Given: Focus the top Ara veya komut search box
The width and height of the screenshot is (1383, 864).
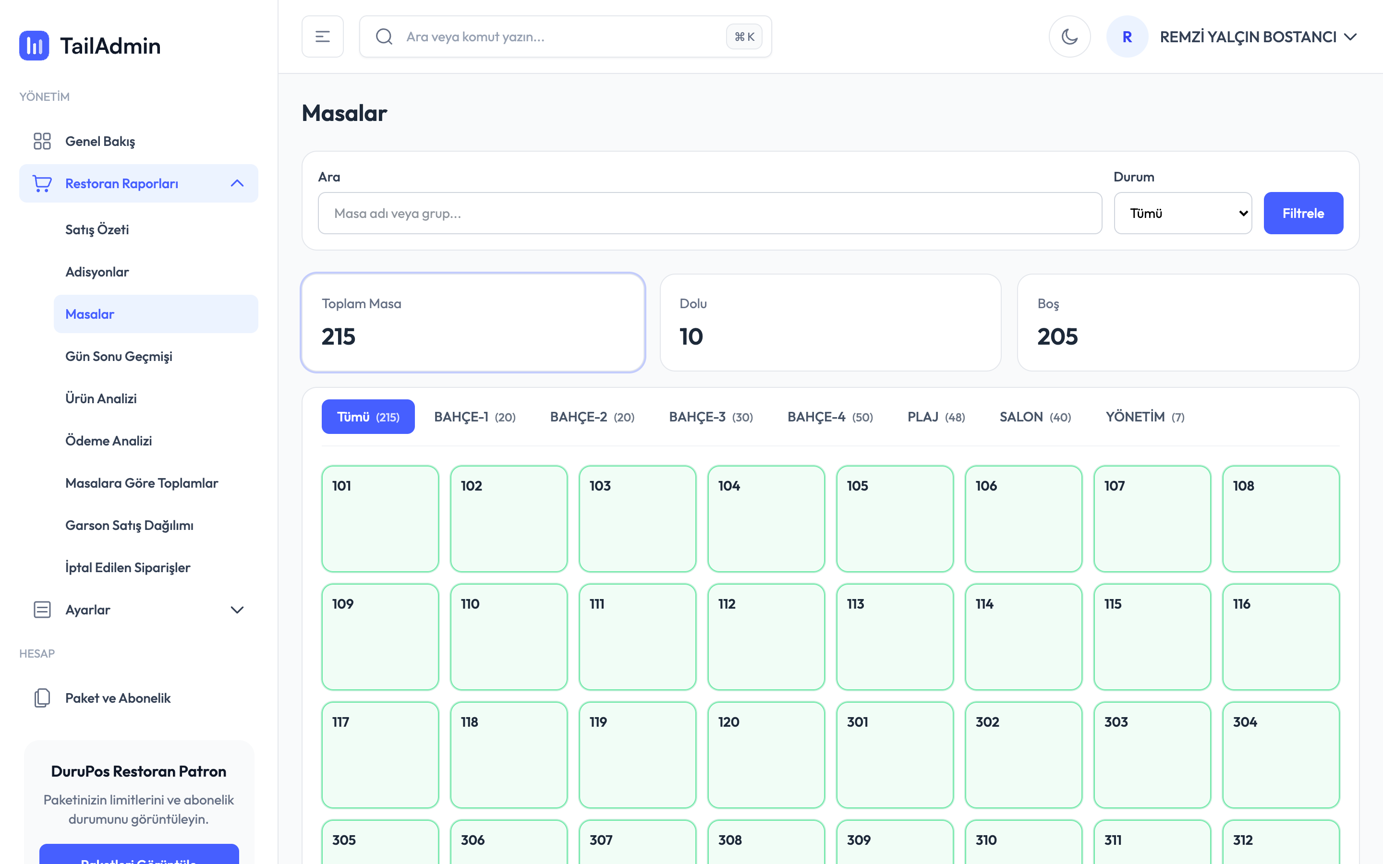Looking at the screenshot, I should click(566, 36).
